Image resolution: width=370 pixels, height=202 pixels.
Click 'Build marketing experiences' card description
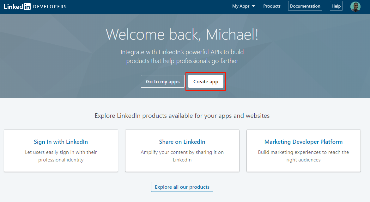click(303, 156)
